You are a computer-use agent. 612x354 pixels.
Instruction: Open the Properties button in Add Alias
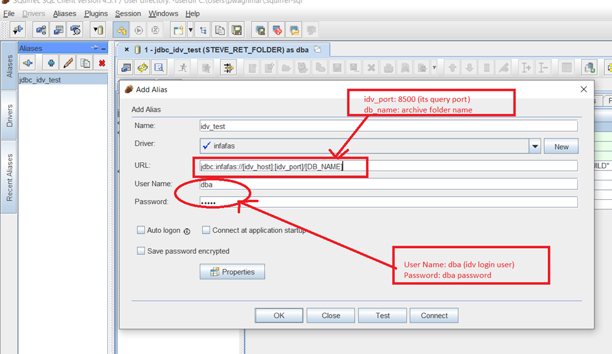[232, 272]
